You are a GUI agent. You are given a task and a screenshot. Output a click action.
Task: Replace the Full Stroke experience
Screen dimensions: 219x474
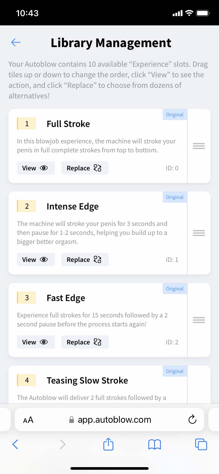tap(85, 168)
